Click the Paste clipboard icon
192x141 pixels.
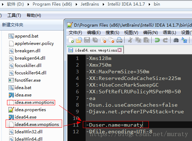pos(146,40)
